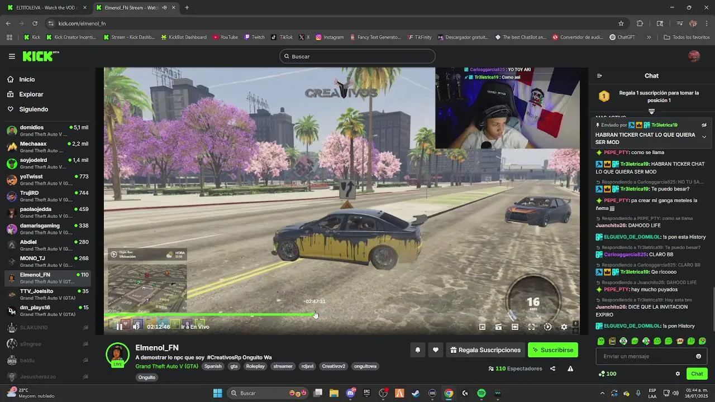Open the Elmenol_FN channel avatar
The height and width of the screenshot is (402, 715).
[x=117, y=355]
